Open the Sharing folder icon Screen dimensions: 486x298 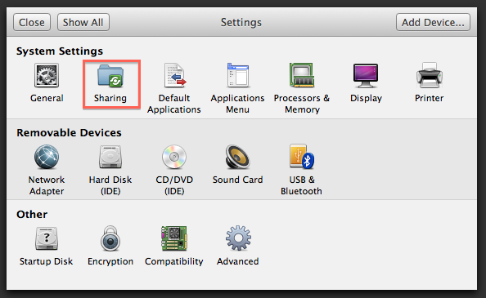click(110, 75)
